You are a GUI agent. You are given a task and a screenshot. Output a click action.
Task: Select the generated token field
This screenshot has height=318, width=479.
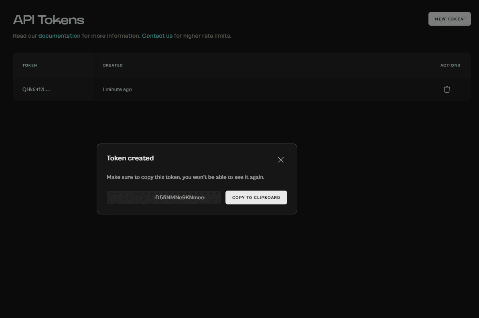163,197
